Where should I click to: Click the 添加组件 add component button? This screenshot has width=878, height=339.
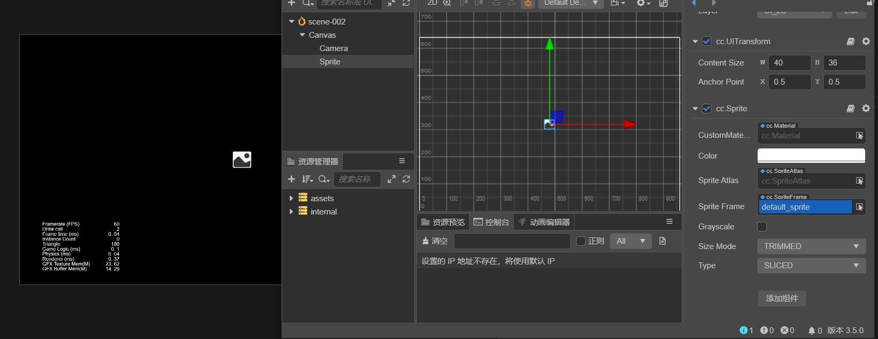(x=782, y=299)
